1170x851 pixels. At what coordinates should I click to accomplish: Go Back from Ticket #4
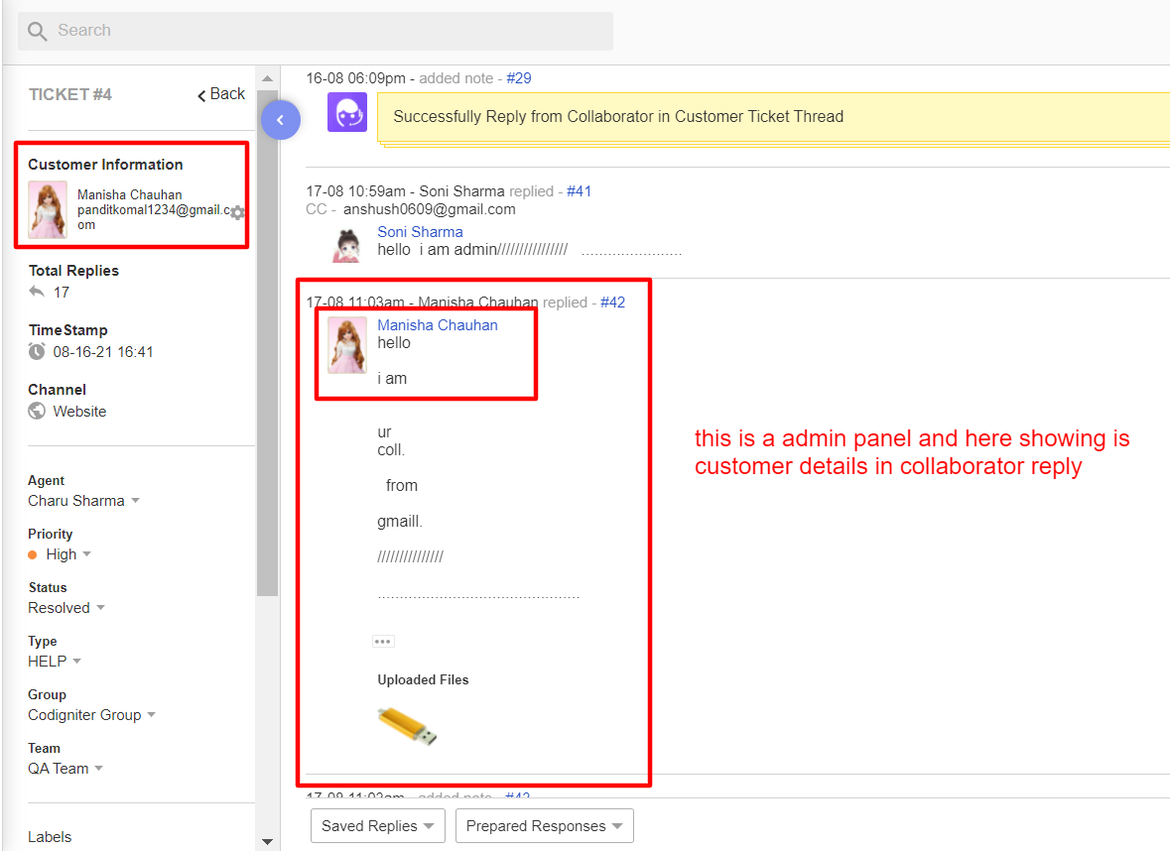pos(221,94)
